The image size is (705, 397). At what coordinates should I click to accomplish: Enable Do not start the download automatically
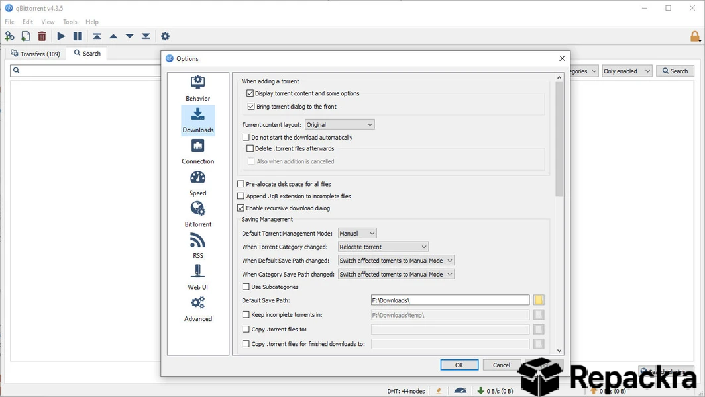tap(246, 138)
